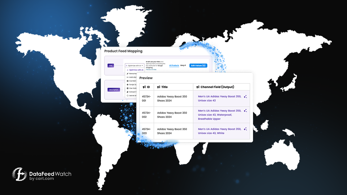Click the purple title field tag
347x195 pixels.
(x=111, y=66)
